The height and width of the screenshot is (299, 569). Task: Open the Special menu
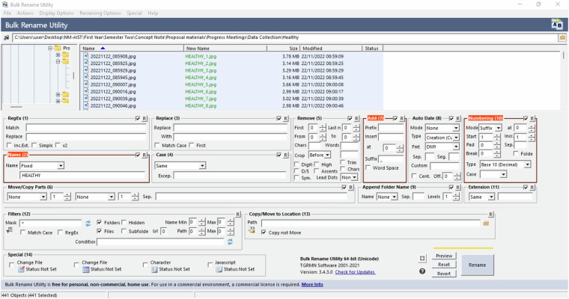click(134, 13)
